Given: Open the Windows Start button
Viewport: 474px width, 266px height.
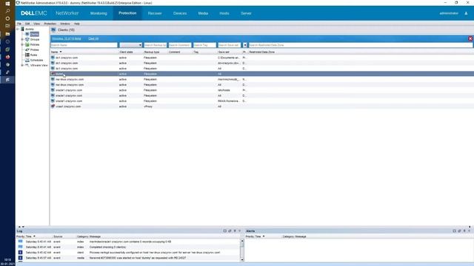Looking at the screenshot, I should [x=7, y=4].
